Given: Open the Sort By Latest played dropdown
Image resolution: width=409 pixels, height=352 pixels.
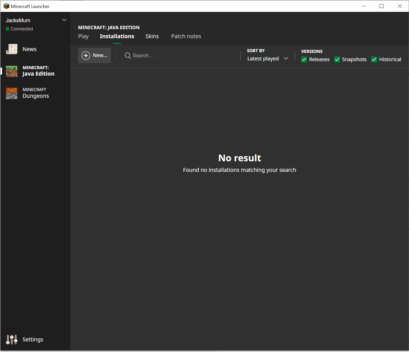Looking at the screenshot, I should point(268,59).
